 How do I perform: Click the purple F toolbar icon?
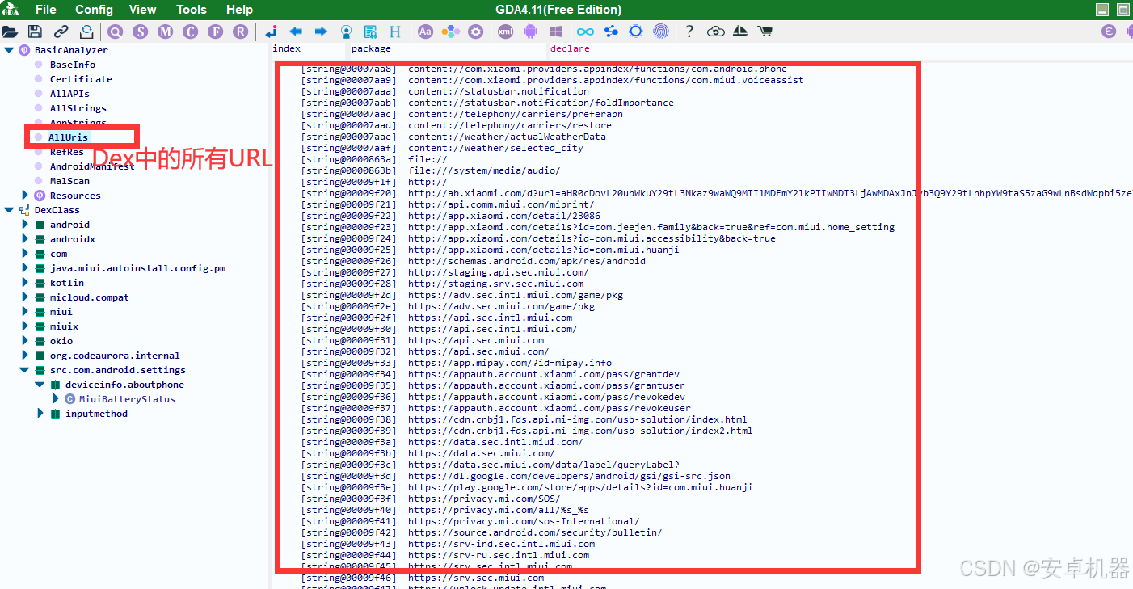point(215,32)
